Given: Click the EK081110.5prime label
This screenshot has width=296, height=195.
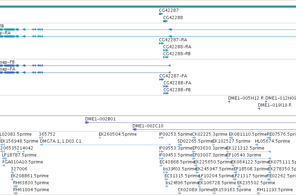Looking at the screenshot, I should click(x=248, y=134).
